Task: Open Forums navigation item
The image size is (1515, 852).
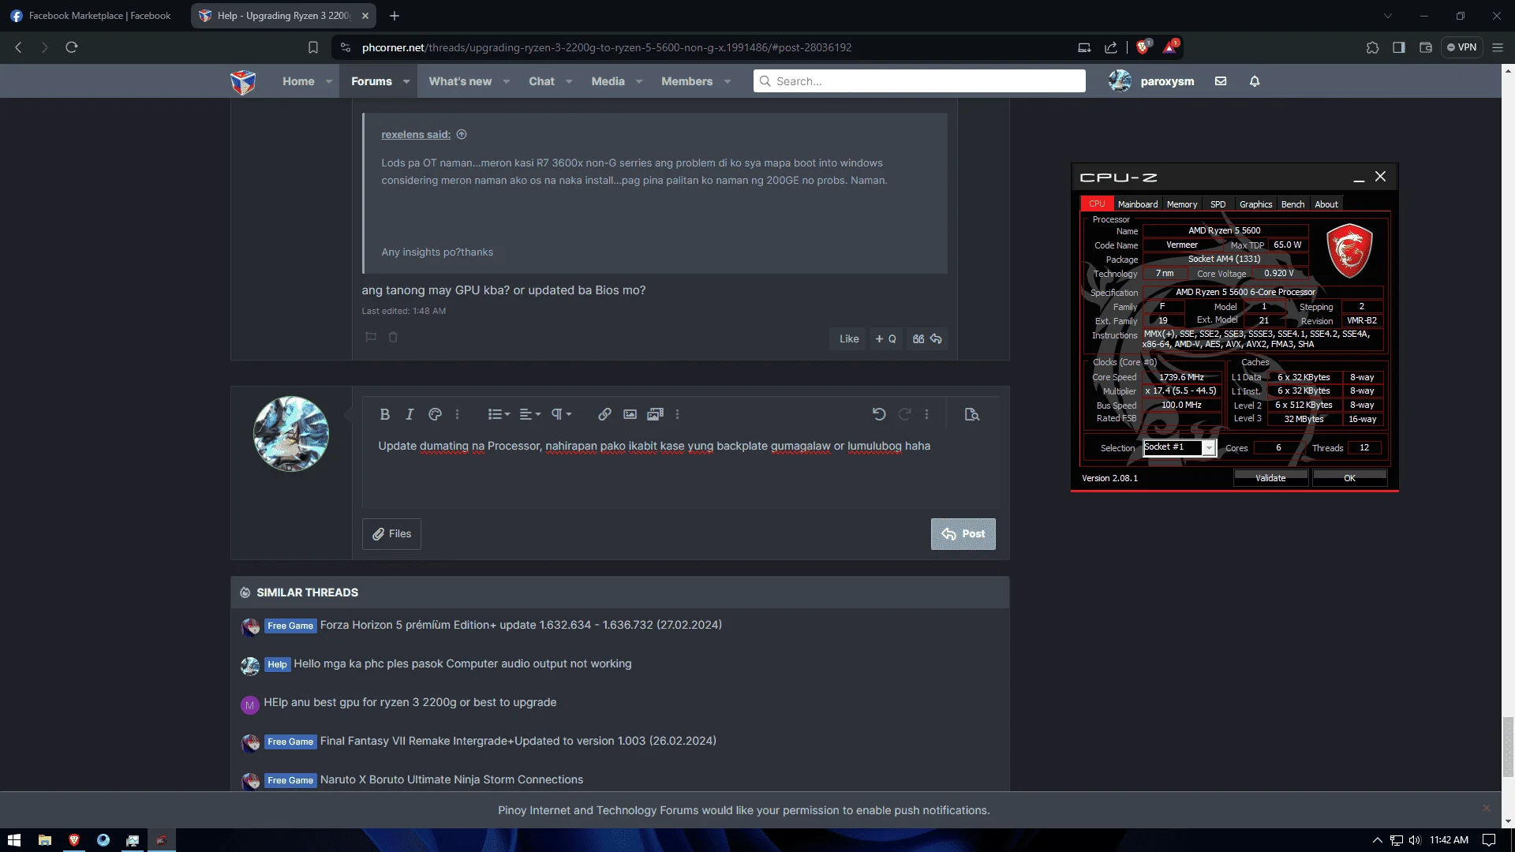Action: pos(372,81)
